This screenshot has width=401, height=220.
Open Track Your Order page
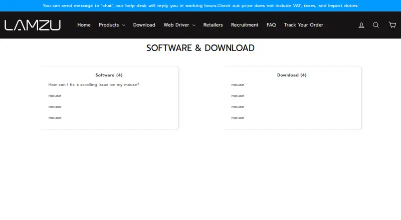pyautogui.click(x=304, y=25)
